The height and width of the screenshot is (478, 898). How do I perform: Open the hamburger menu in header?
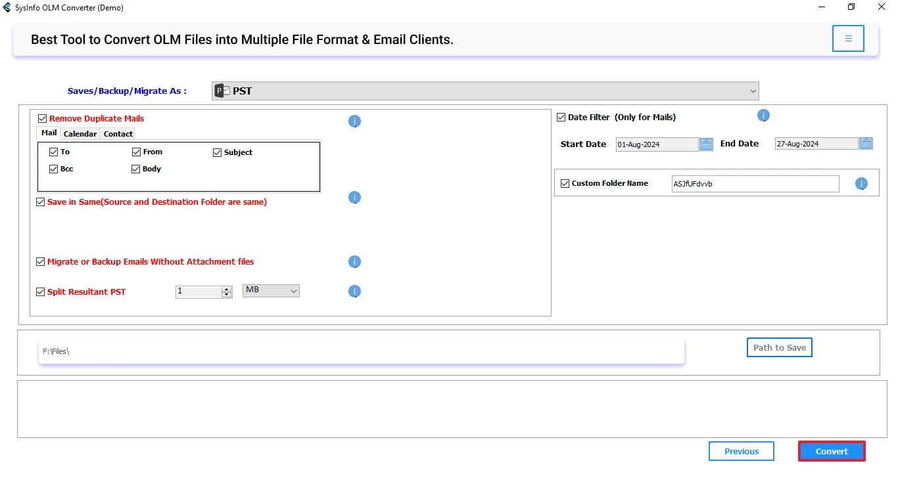[x=848, y=39]
